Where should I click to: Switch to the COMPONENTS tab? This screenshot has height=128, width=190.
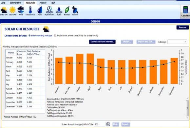point(15,3)
